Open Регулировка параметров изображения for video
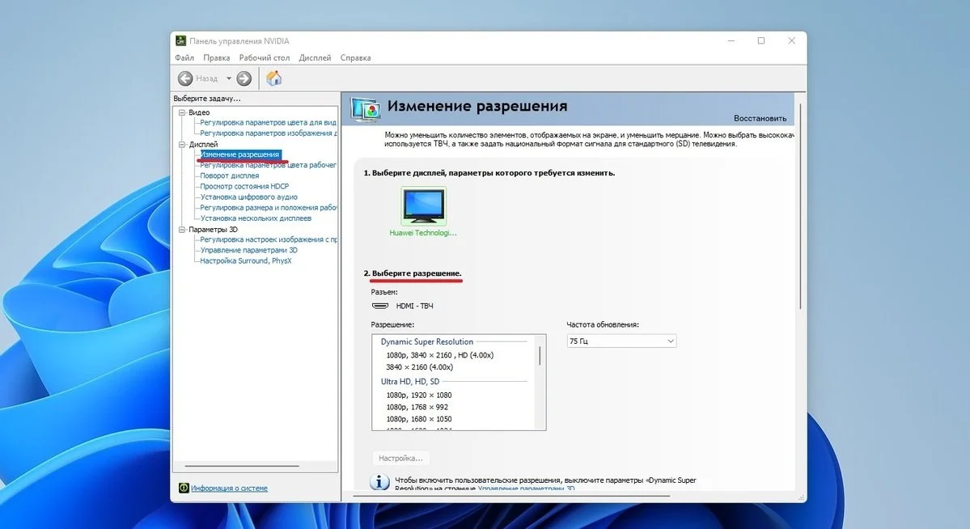The height and width of the screenshot is (529, 970). pyautogui.click(x=268, y=133)
